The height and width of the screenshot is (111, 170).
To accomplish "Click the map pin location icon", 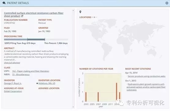I will (80, 12).
